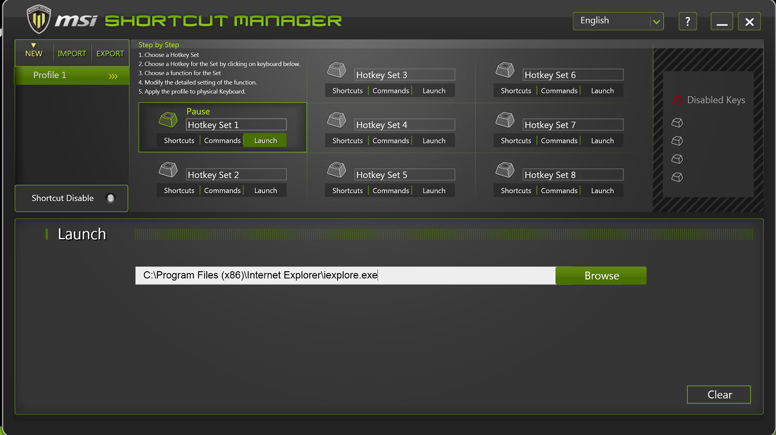Image resolution: width=776 pixels, height=435 pixels.
Task: Click the Hotkey Set 3 keycap icon
Action: [x=336, y=69]
